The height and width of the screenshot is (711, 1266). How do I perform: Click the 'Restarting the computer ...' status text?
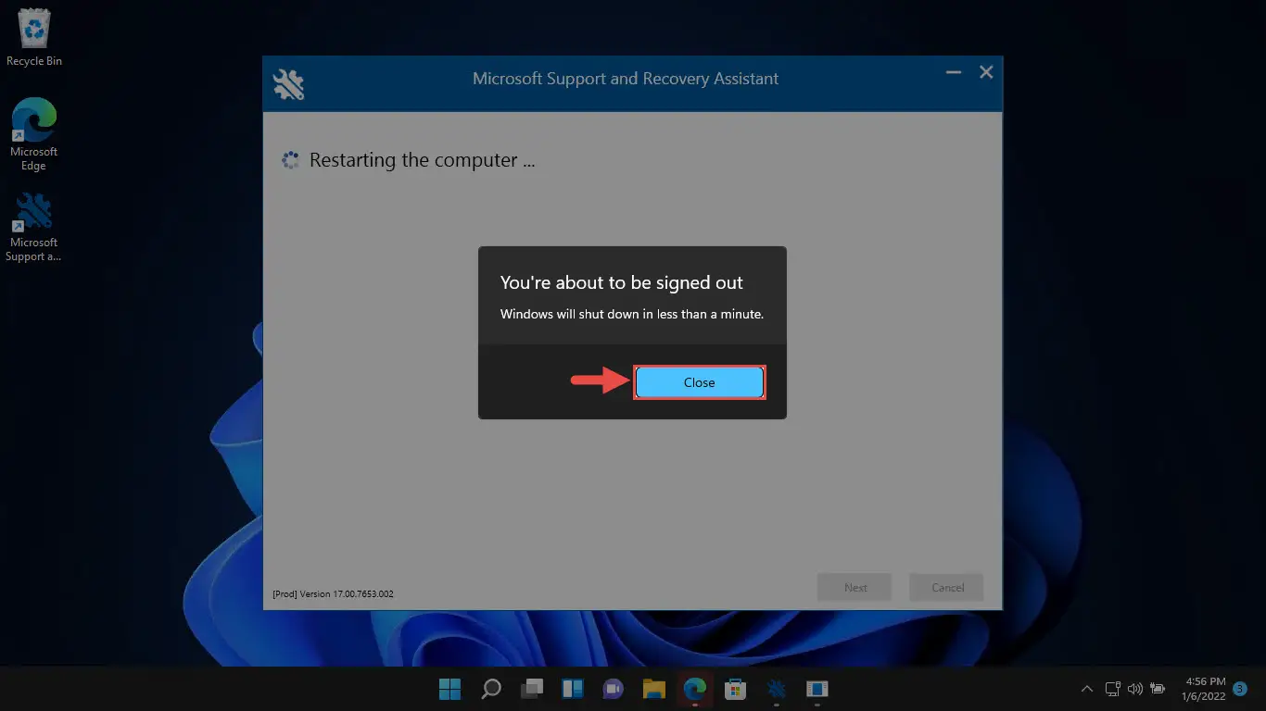[423, 160]
